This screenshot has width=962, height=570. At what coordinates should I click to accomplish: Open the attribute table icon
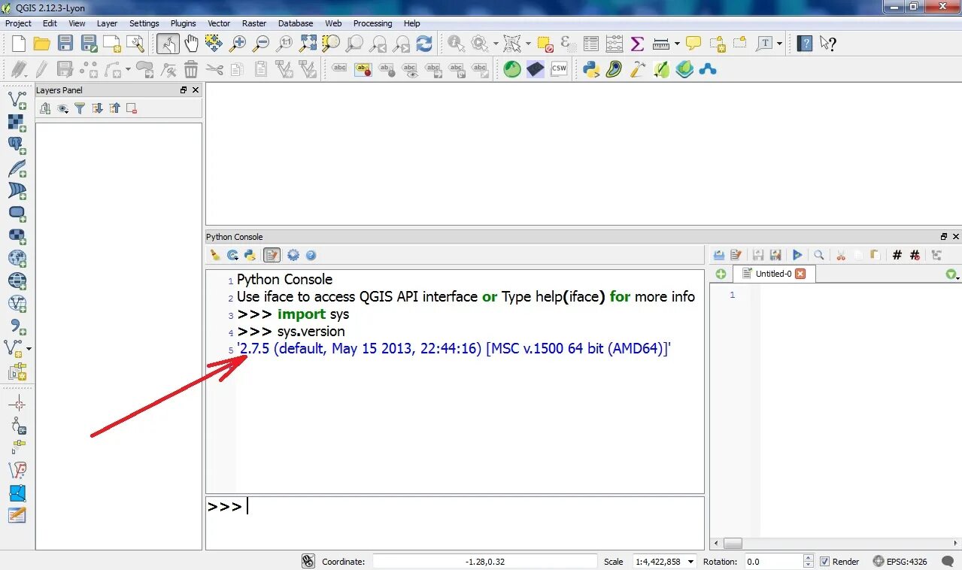click(591, 44)
